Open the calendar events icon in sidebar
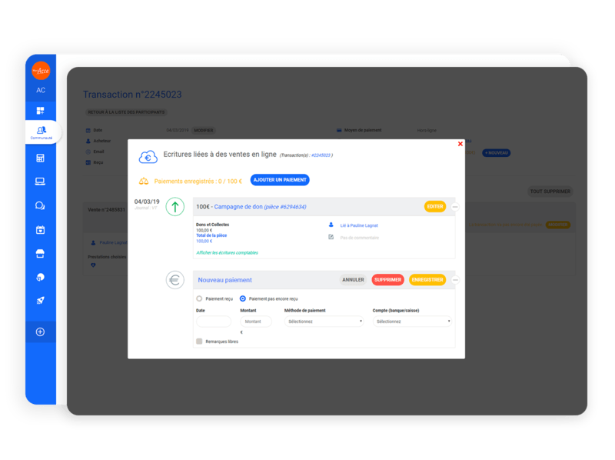Screen dimensions: 615x460 tap(41, 229)
